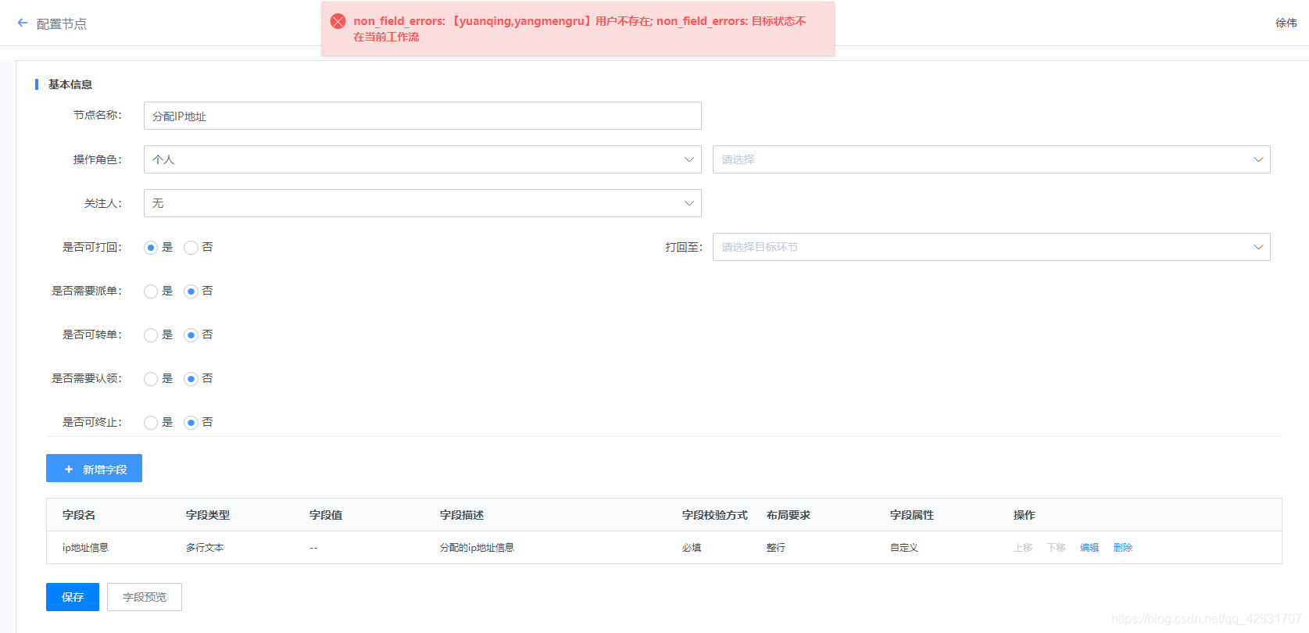
Task: Click the 节点名称 input field
Action: [422, 116]
